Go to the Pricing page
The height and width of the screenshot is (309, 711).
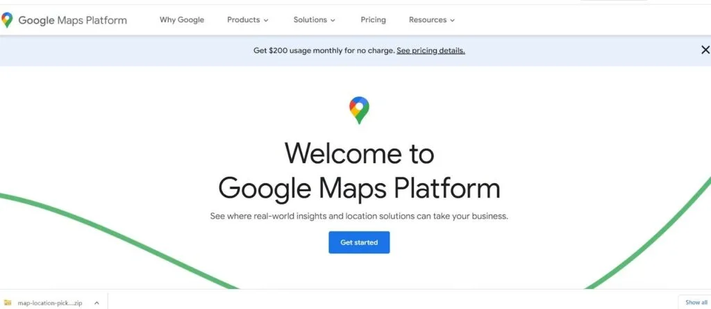pos(373,20)
